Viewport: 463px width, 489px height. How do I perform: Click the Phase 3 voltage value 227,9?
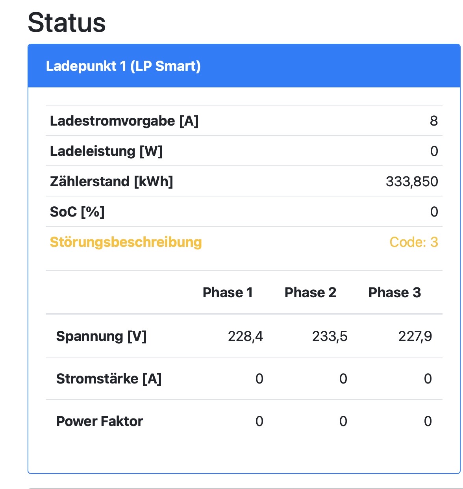pos(415,336)
